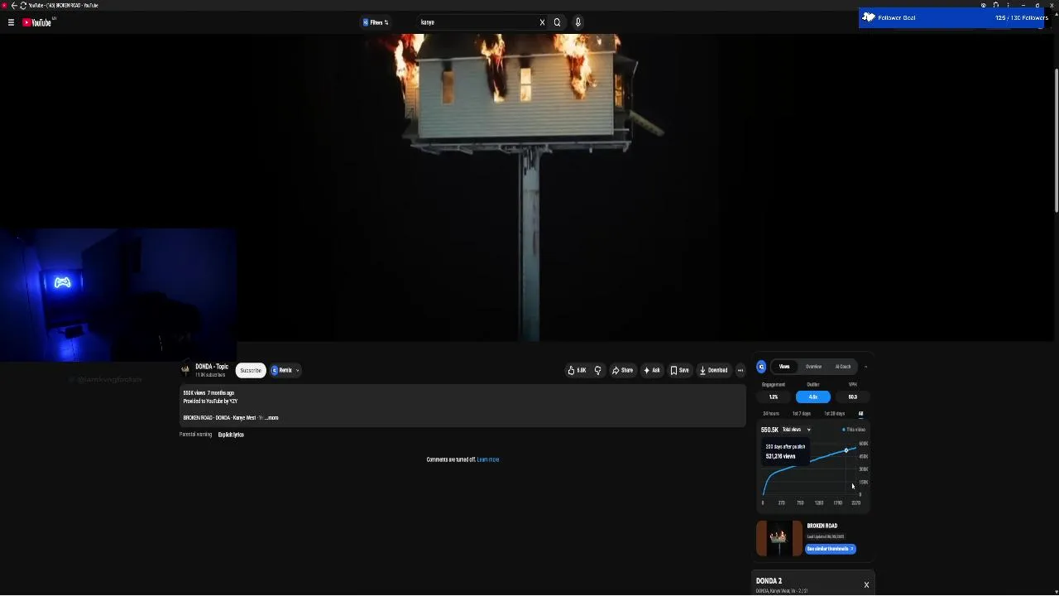Download the video
This screenshot has height=596, width=1059.
(x=713, y=370)
